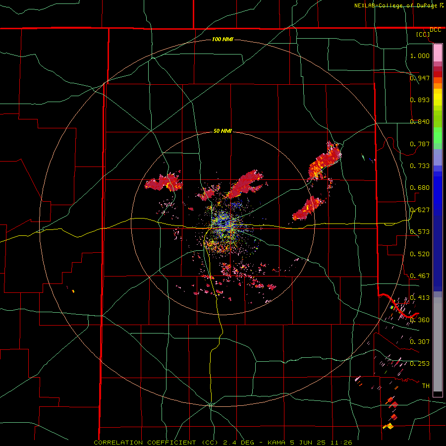Click the 100 NMI range ring label

pos(223,39)
